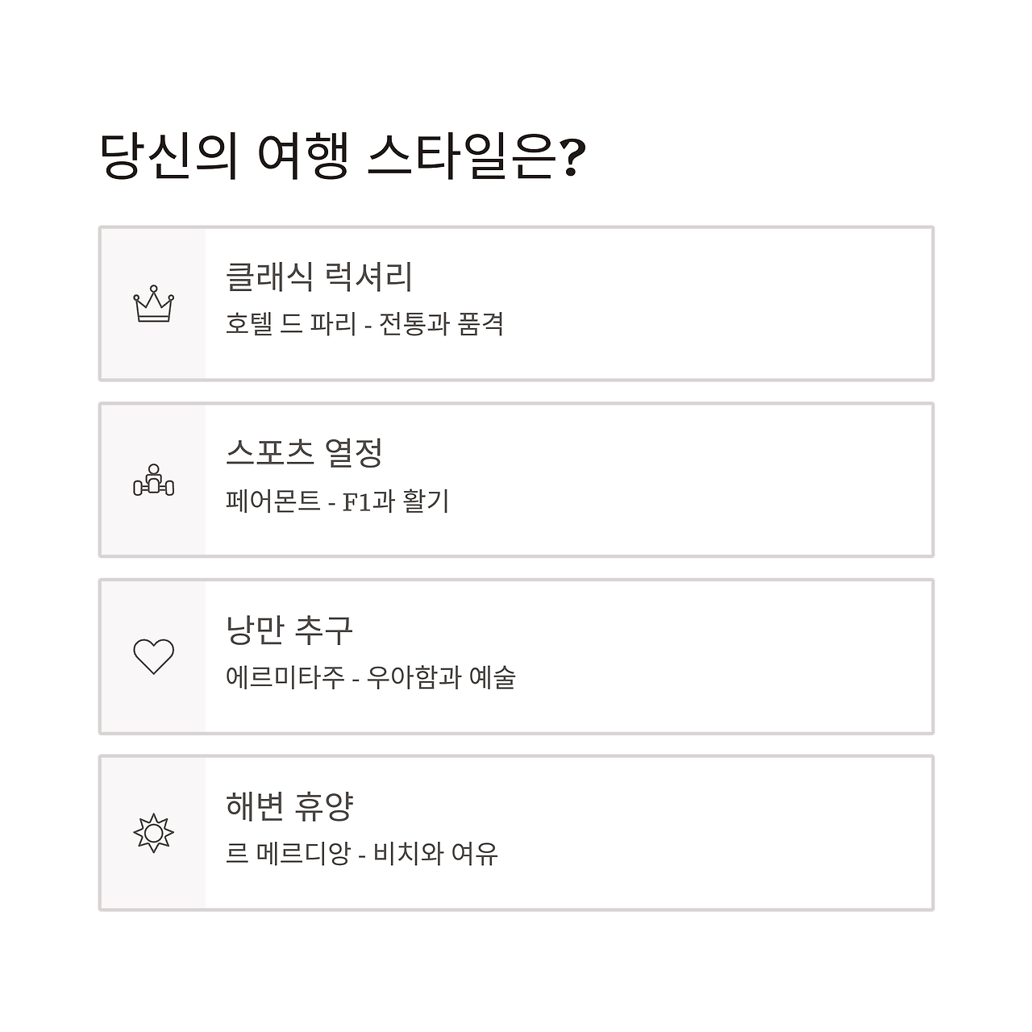Click the 비치와 여유 description text
The image size is (1032, 1032).
click(x=436, y=853)
